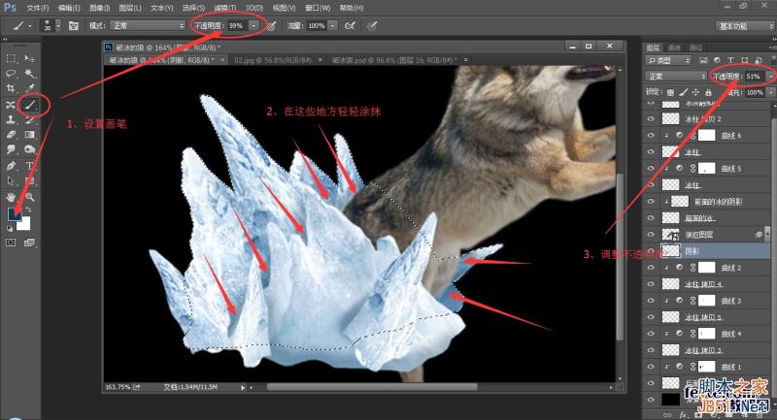Select the Pen tool
Image resolution: width=777 pixels, height=420 pixels.
pyautogui.click(x=11, y=166)
